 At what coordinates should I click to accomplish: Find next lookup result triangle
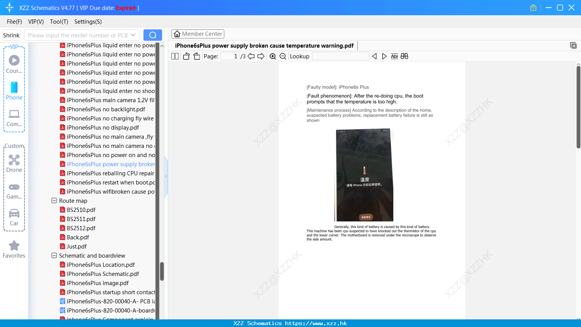[384, 56]
